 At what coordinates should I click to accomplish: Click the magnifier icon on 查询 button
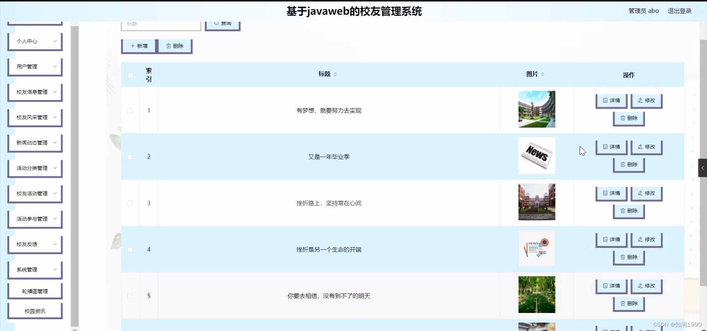[217, 23]
